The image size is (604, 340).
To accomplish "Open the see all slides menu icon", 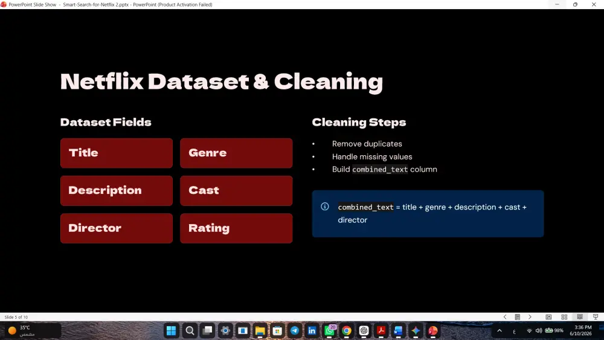I will pos(518,317).
